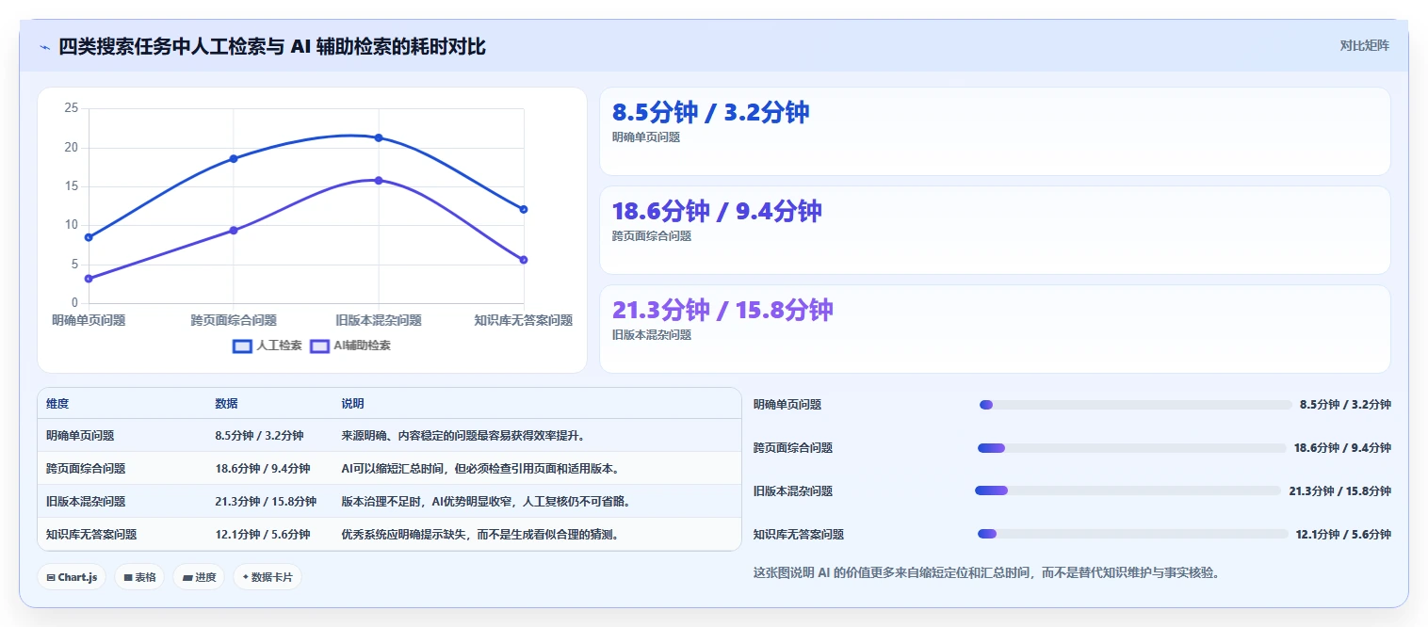Click the 数据卡片 chip below the table
Image resolution: width=1428 pixels, height=627 pixels.
[x=268, y=577]
